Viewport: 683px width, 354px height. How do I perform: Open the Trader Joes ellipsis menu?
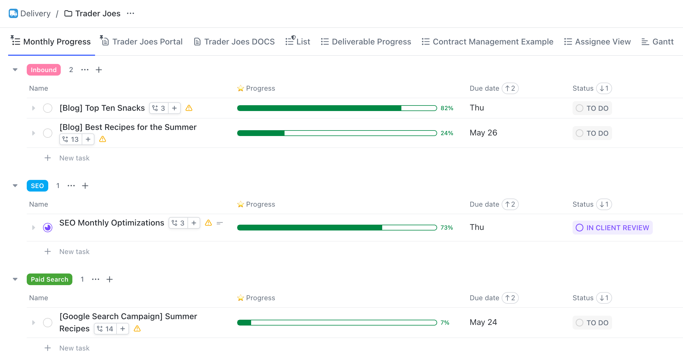pyautogui.click(x=130, y=13)
